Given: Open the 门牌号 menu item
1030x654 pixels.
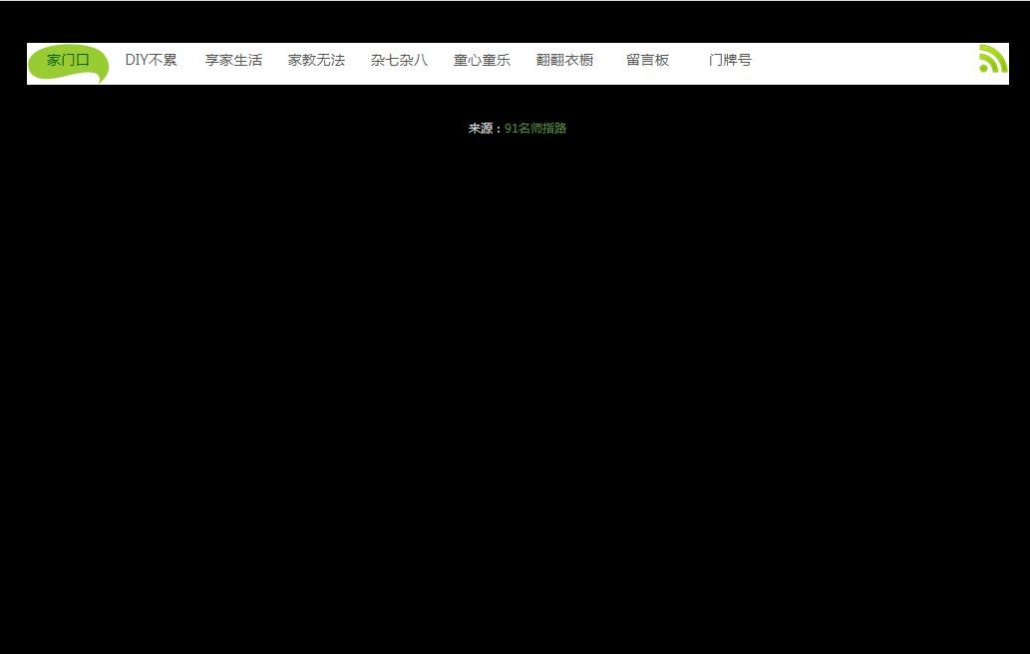Looking at the screenshot, I should [730, 61].
